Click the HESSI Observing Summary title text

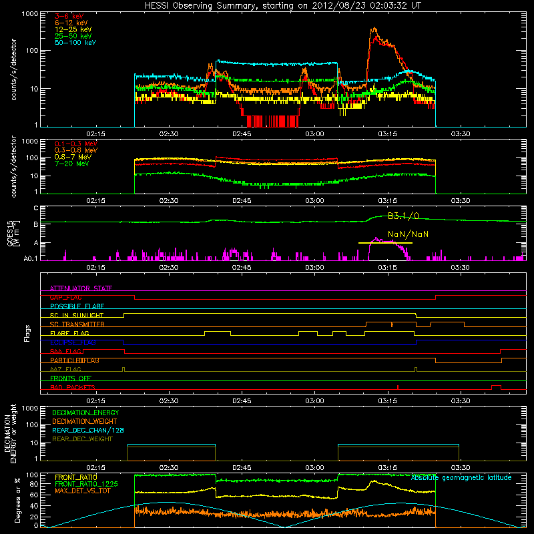point(282,5)
